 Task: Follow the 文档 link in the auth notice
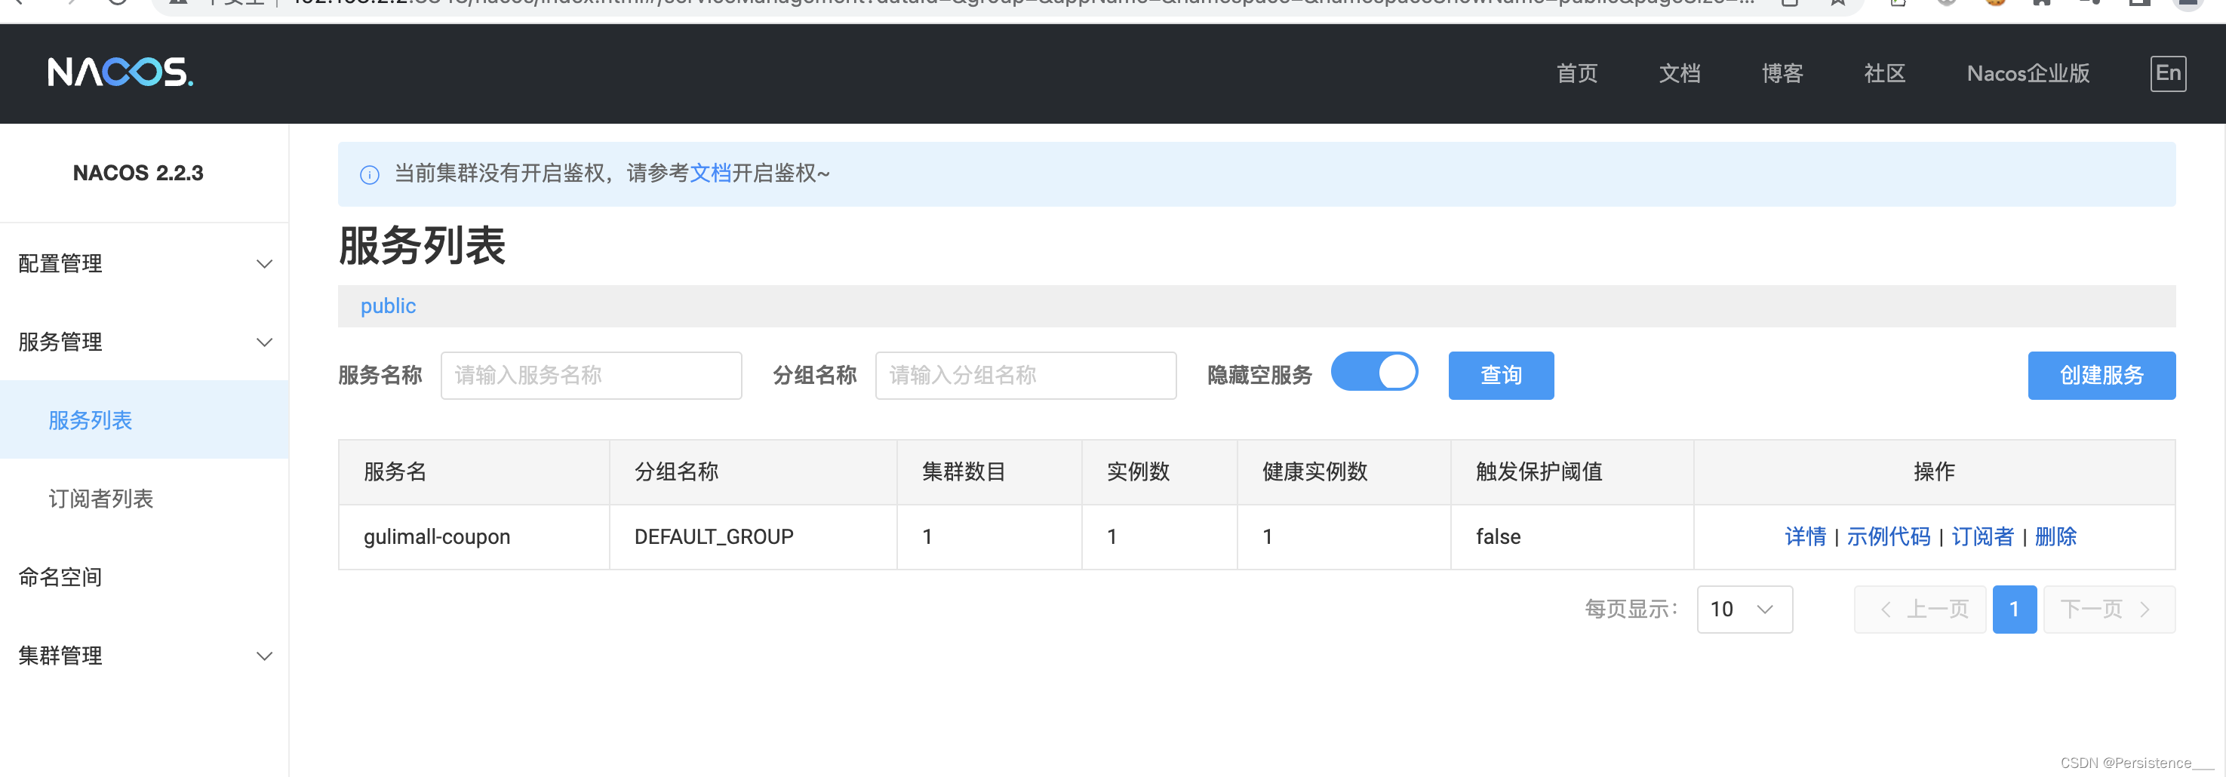(x=710, y=174)
